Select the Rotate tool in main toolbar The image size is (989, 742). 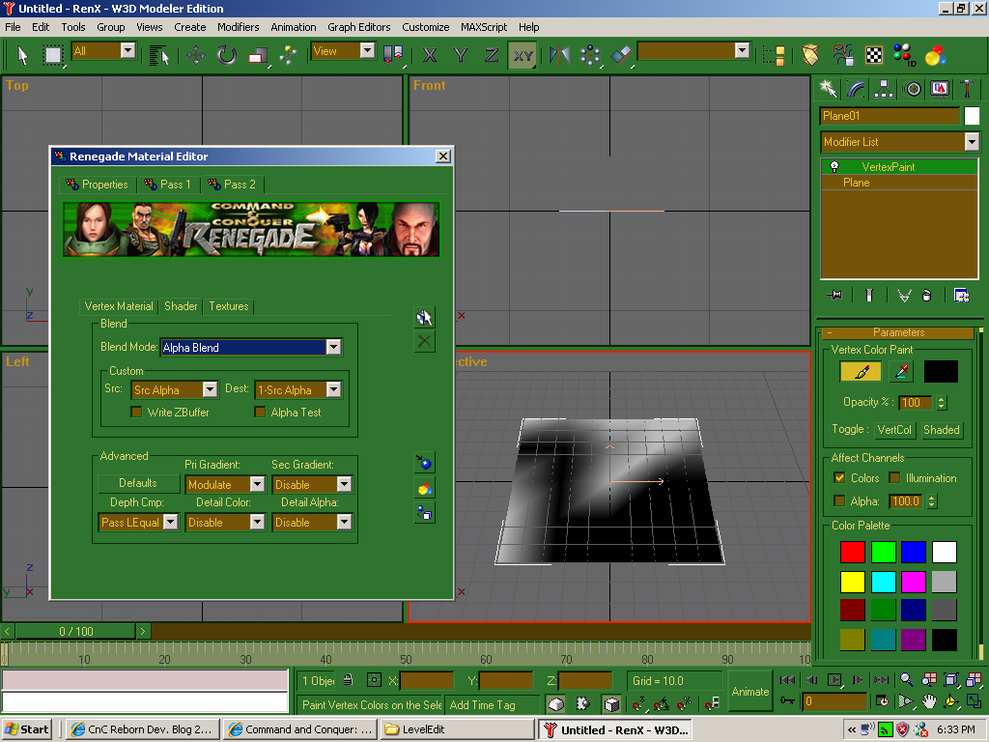click(x=227, y=54)
